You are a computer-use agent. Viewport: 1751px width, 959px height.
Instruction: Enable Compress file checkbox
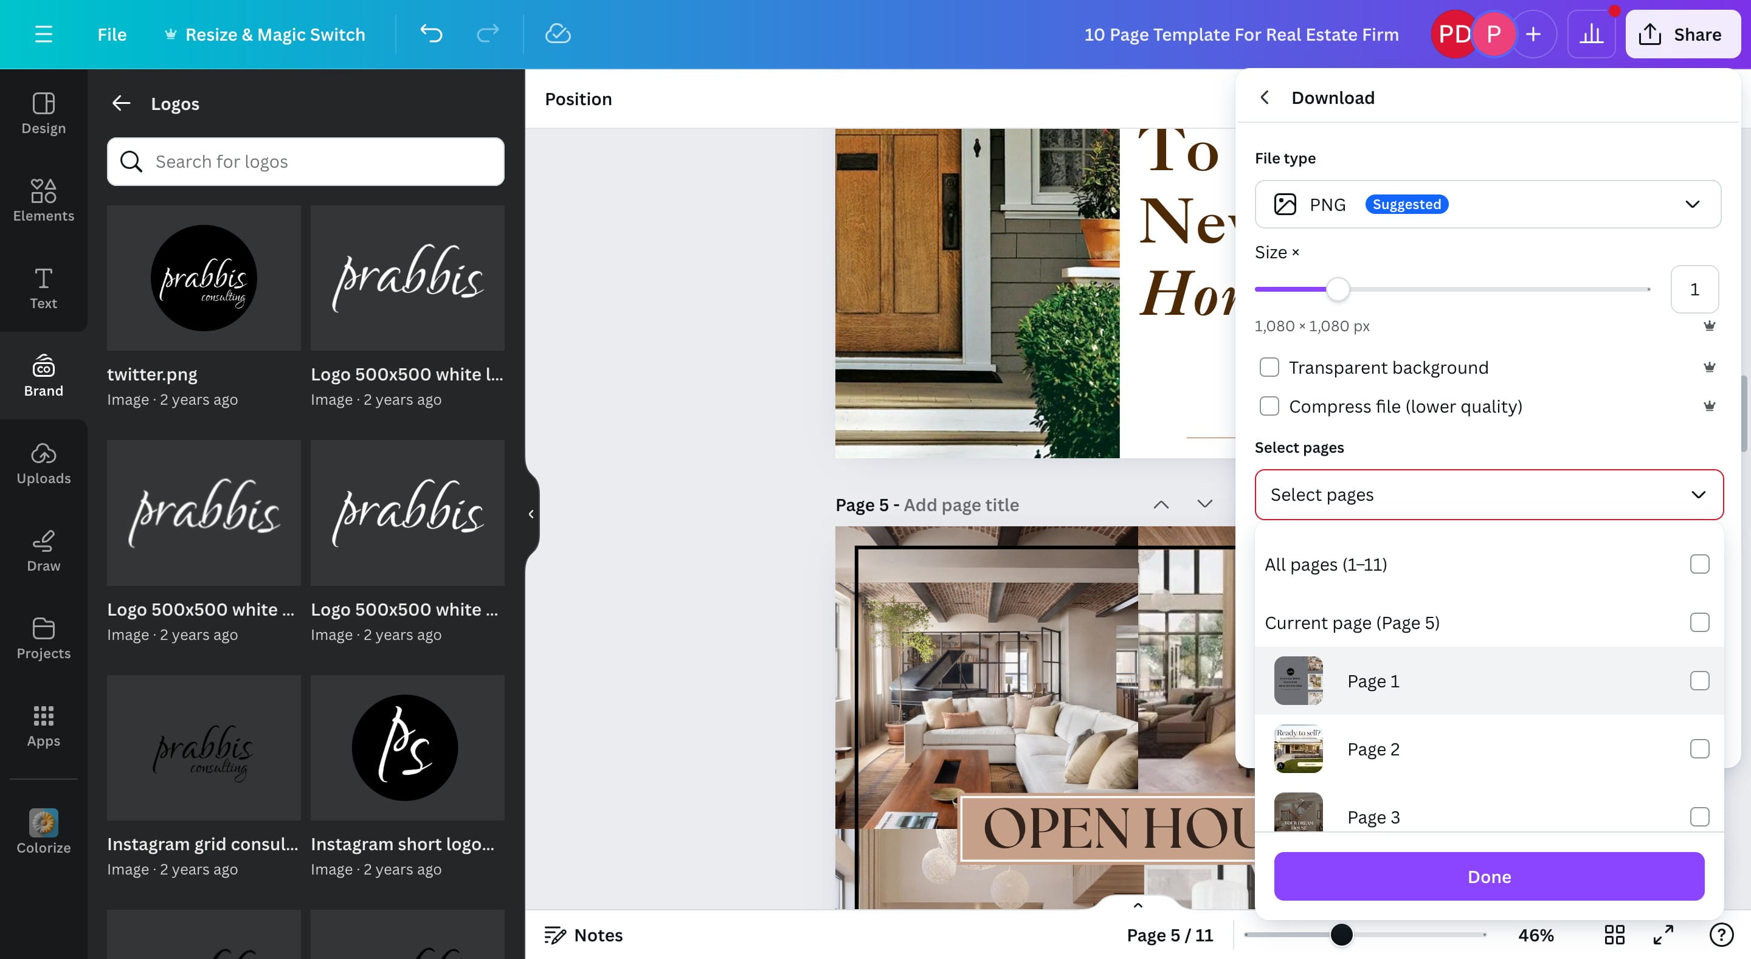tap(1269, 406)
